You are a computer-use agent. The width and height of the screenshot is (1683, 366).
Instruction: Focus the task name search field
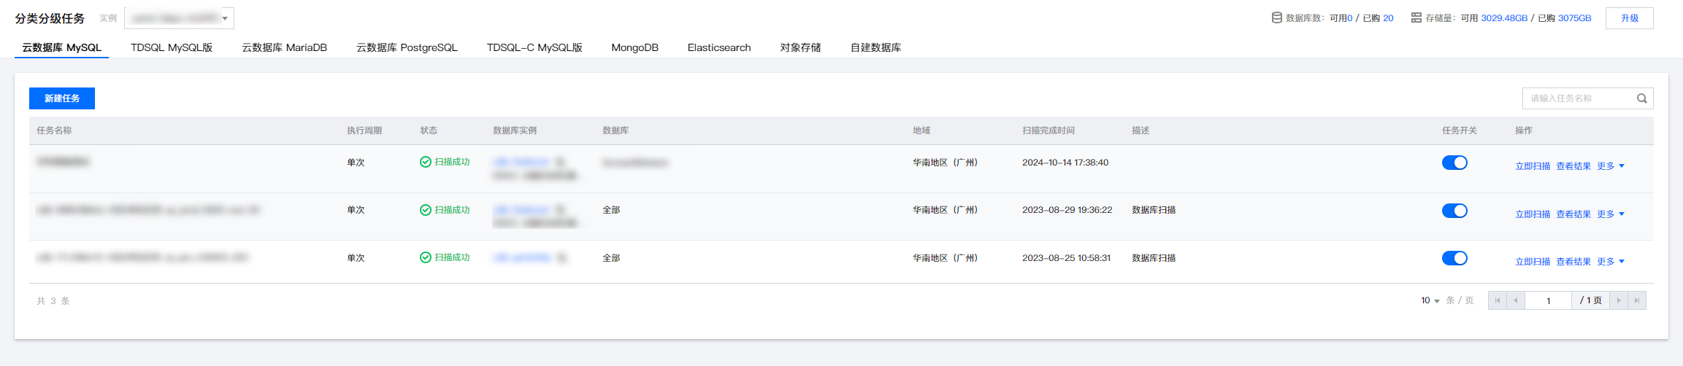tap(1577, 98)
